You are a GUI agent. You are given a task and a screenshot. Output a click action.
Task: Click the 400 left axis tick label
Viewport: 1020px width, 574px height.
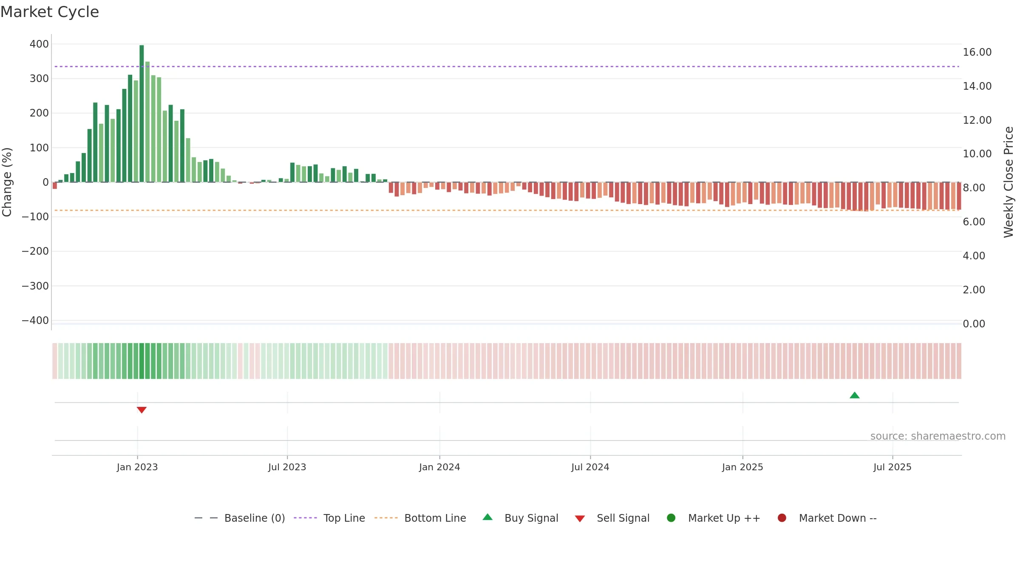click(x=39, y=44)
